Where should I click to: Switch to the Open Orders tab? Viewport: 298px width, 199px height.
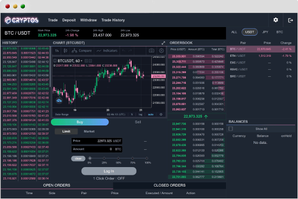57,185
